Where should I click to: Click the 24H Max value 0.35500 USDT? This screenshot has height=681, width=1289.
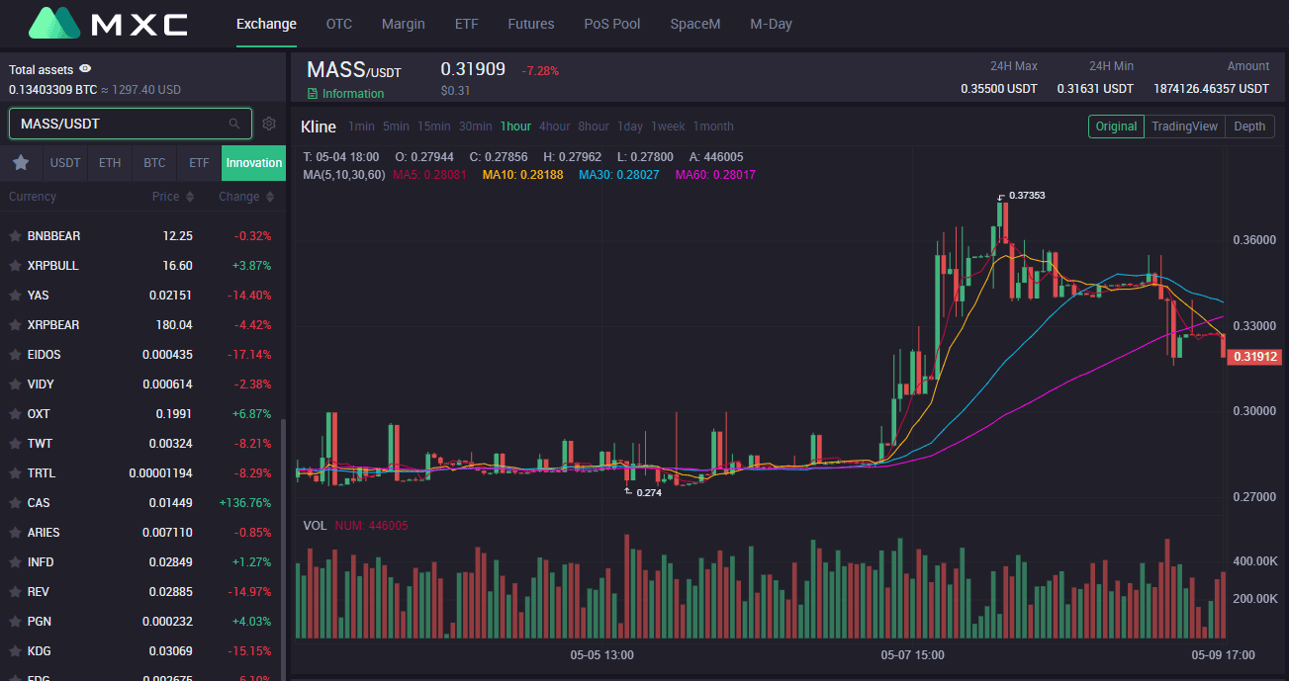point(999,89)
